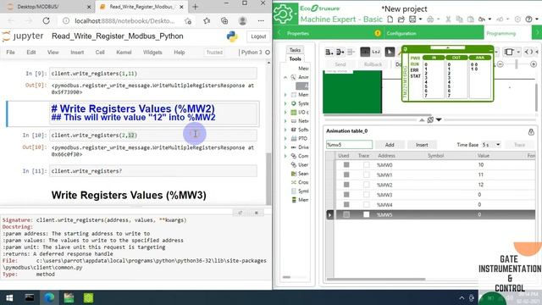Screen dimensions: 542x305
Task: Expand the I/O objects tree node
Action: [x=285, y=113]
